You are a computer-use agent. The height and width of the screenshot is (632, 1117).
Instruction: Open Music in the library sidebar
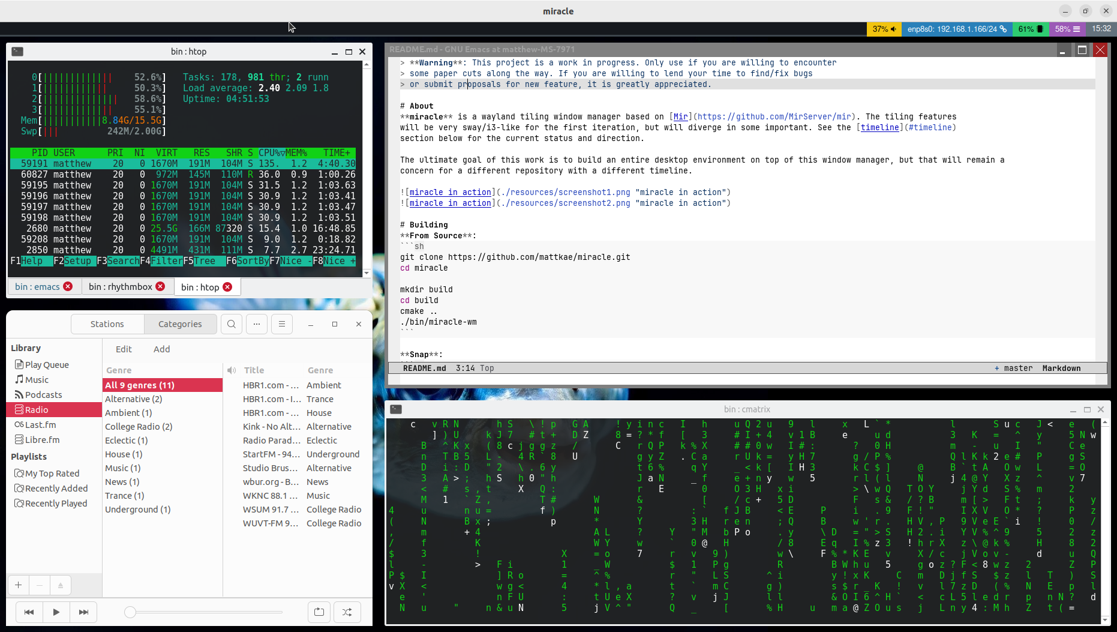[x=37, y=380]
